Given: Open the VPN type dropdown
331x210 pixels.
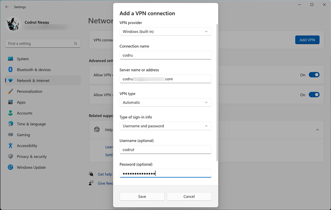Looking at the screenshot, I should coord(166,102).
